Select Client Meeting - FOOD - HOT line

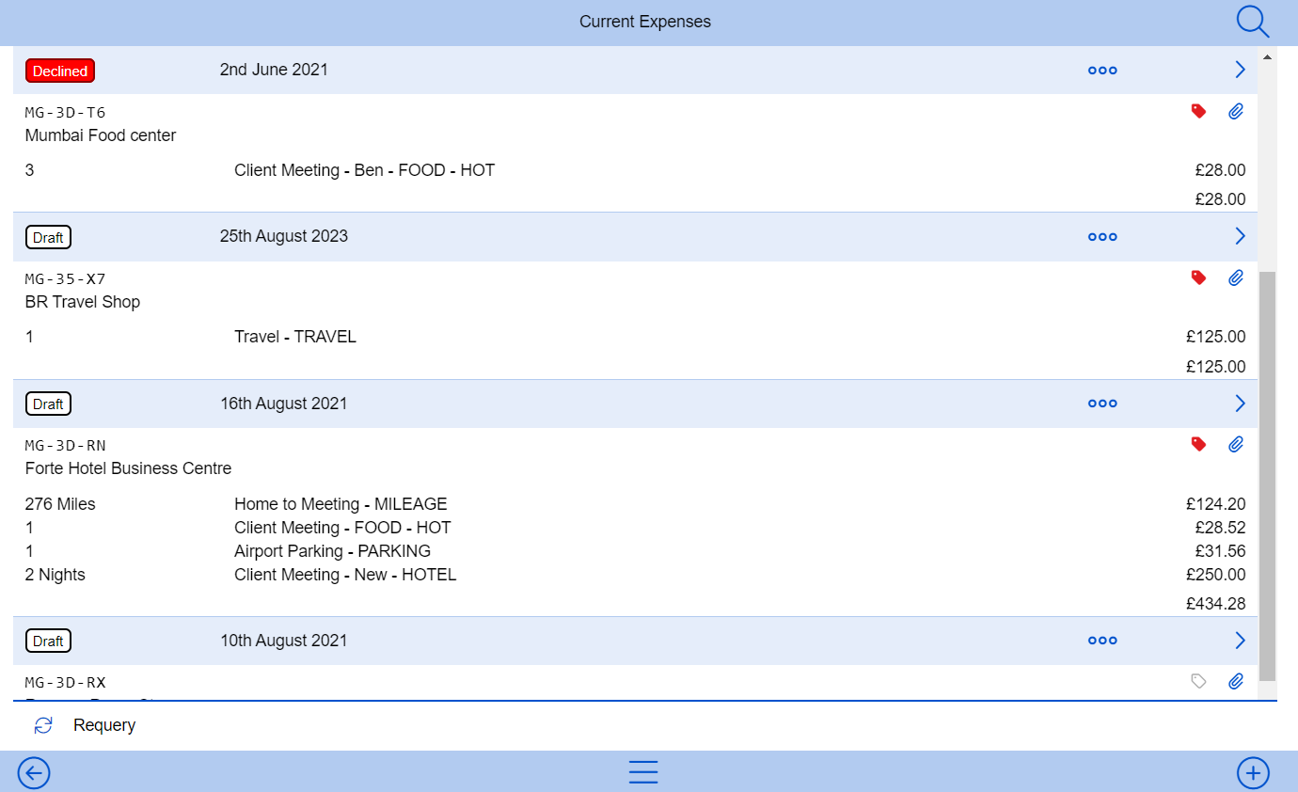342,528
